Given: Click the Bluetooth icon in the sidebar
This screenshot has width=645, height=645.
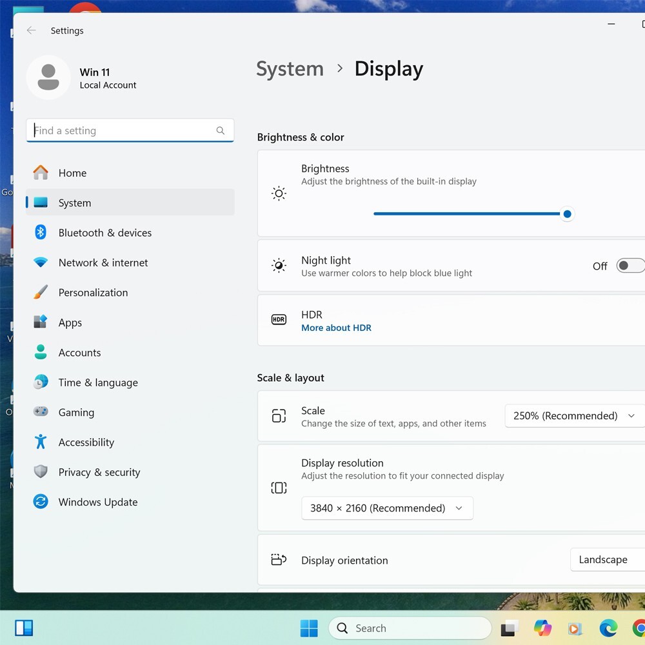Looking at the screenshot, I should tap(40, 232).
